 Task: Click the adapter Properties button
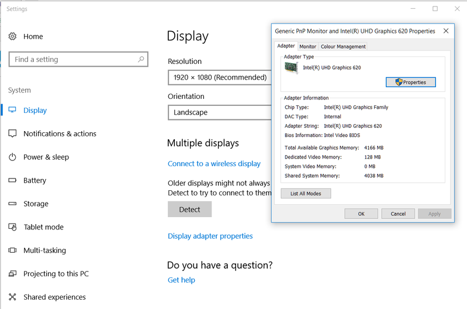tap(411, 82)
